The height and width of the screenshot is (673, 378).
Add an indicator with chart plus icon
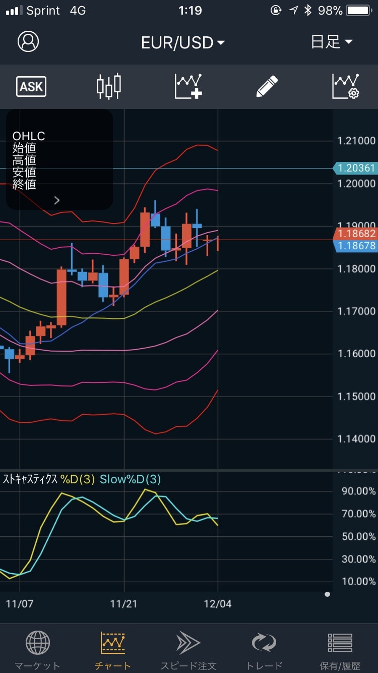point(188,86)
